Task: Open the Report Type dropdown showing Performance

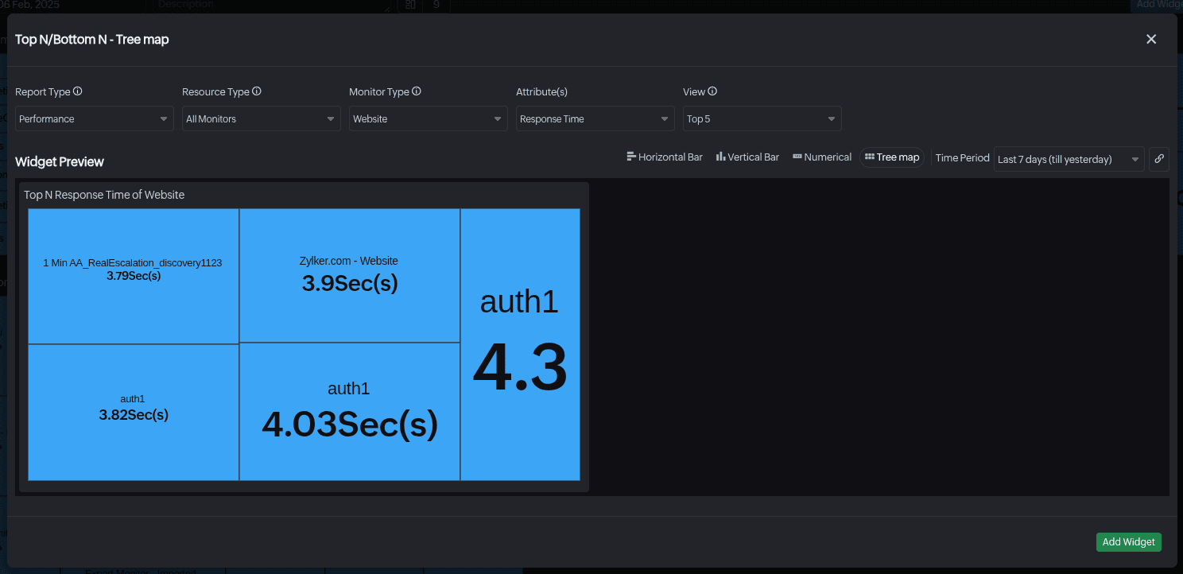Action: (95, 118)
